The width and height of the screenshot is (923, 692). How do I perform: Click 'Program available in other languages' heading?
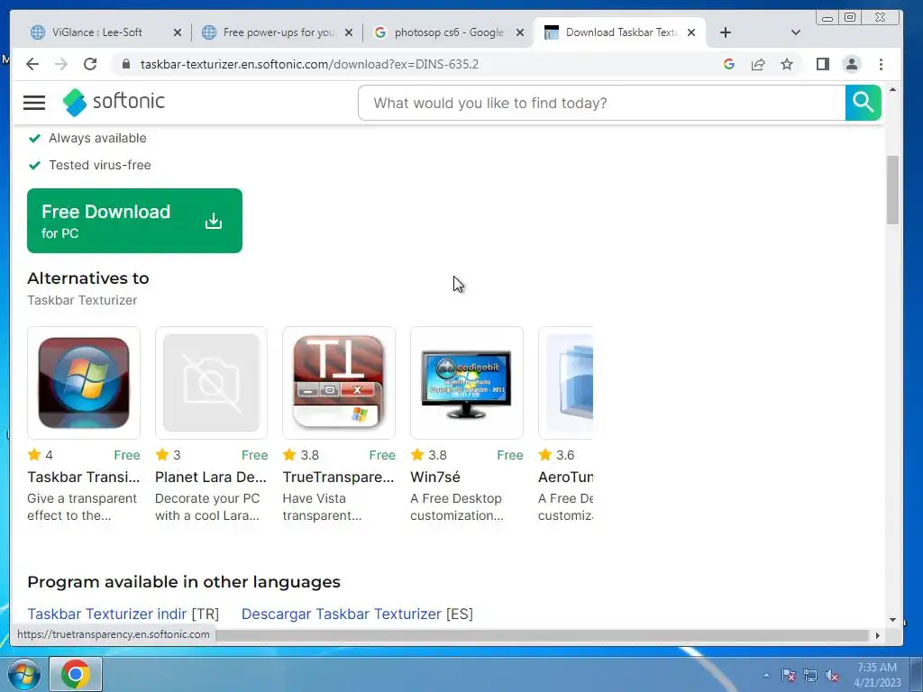click(x=184, y=582)
